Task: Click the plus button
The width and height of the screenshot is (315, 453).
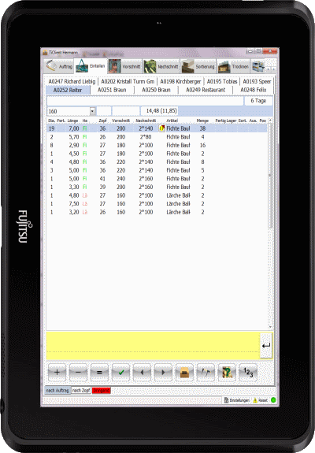Action: pos(57,373)
